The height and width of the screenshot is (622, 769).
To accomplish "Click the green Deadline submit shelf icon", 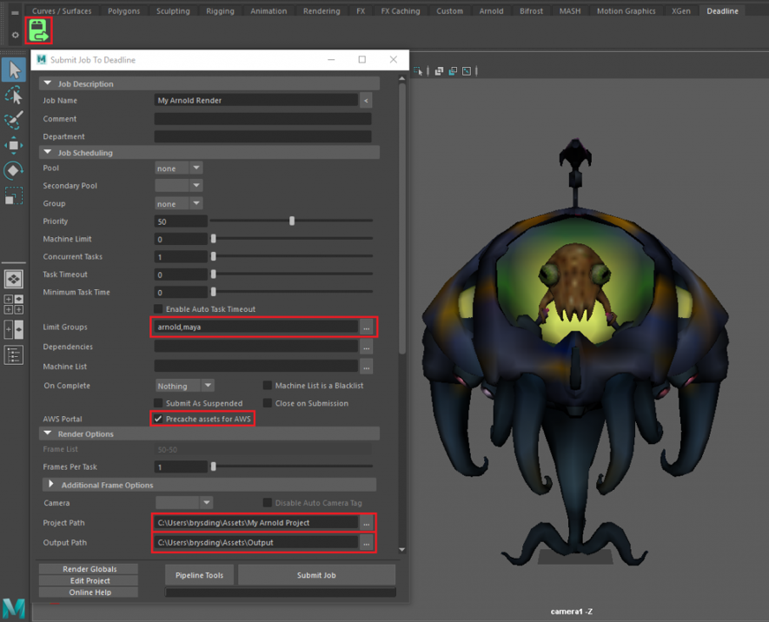I will (38, 31).
